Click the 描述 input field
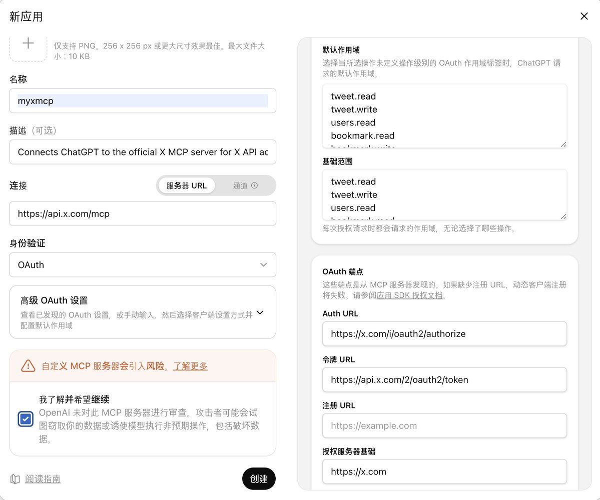The image size is (600, 500). point(143,152)
